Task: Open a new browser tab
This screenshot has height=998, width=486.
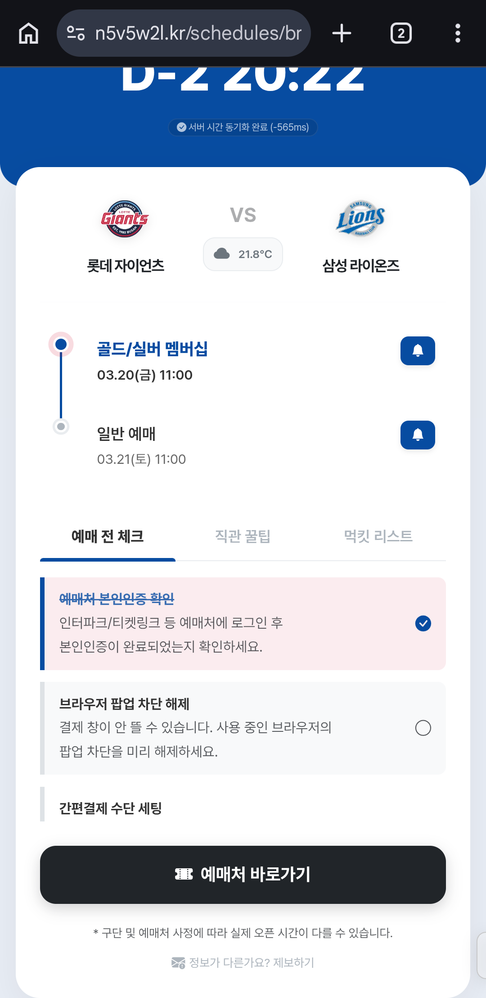Action: (342, 33)
